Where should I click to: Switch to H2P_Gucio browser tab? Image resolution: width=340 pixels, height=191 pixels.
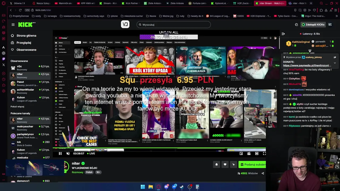(242, 3)
